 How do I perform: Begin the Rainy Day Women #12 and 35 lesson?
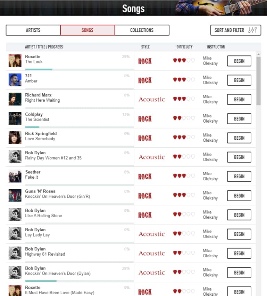pyautogui.click(x=239, y=157)
